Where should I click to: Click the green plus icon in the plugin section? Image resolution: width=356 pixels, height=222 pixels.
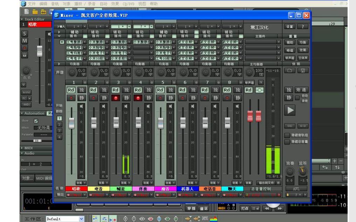point(62,42)
